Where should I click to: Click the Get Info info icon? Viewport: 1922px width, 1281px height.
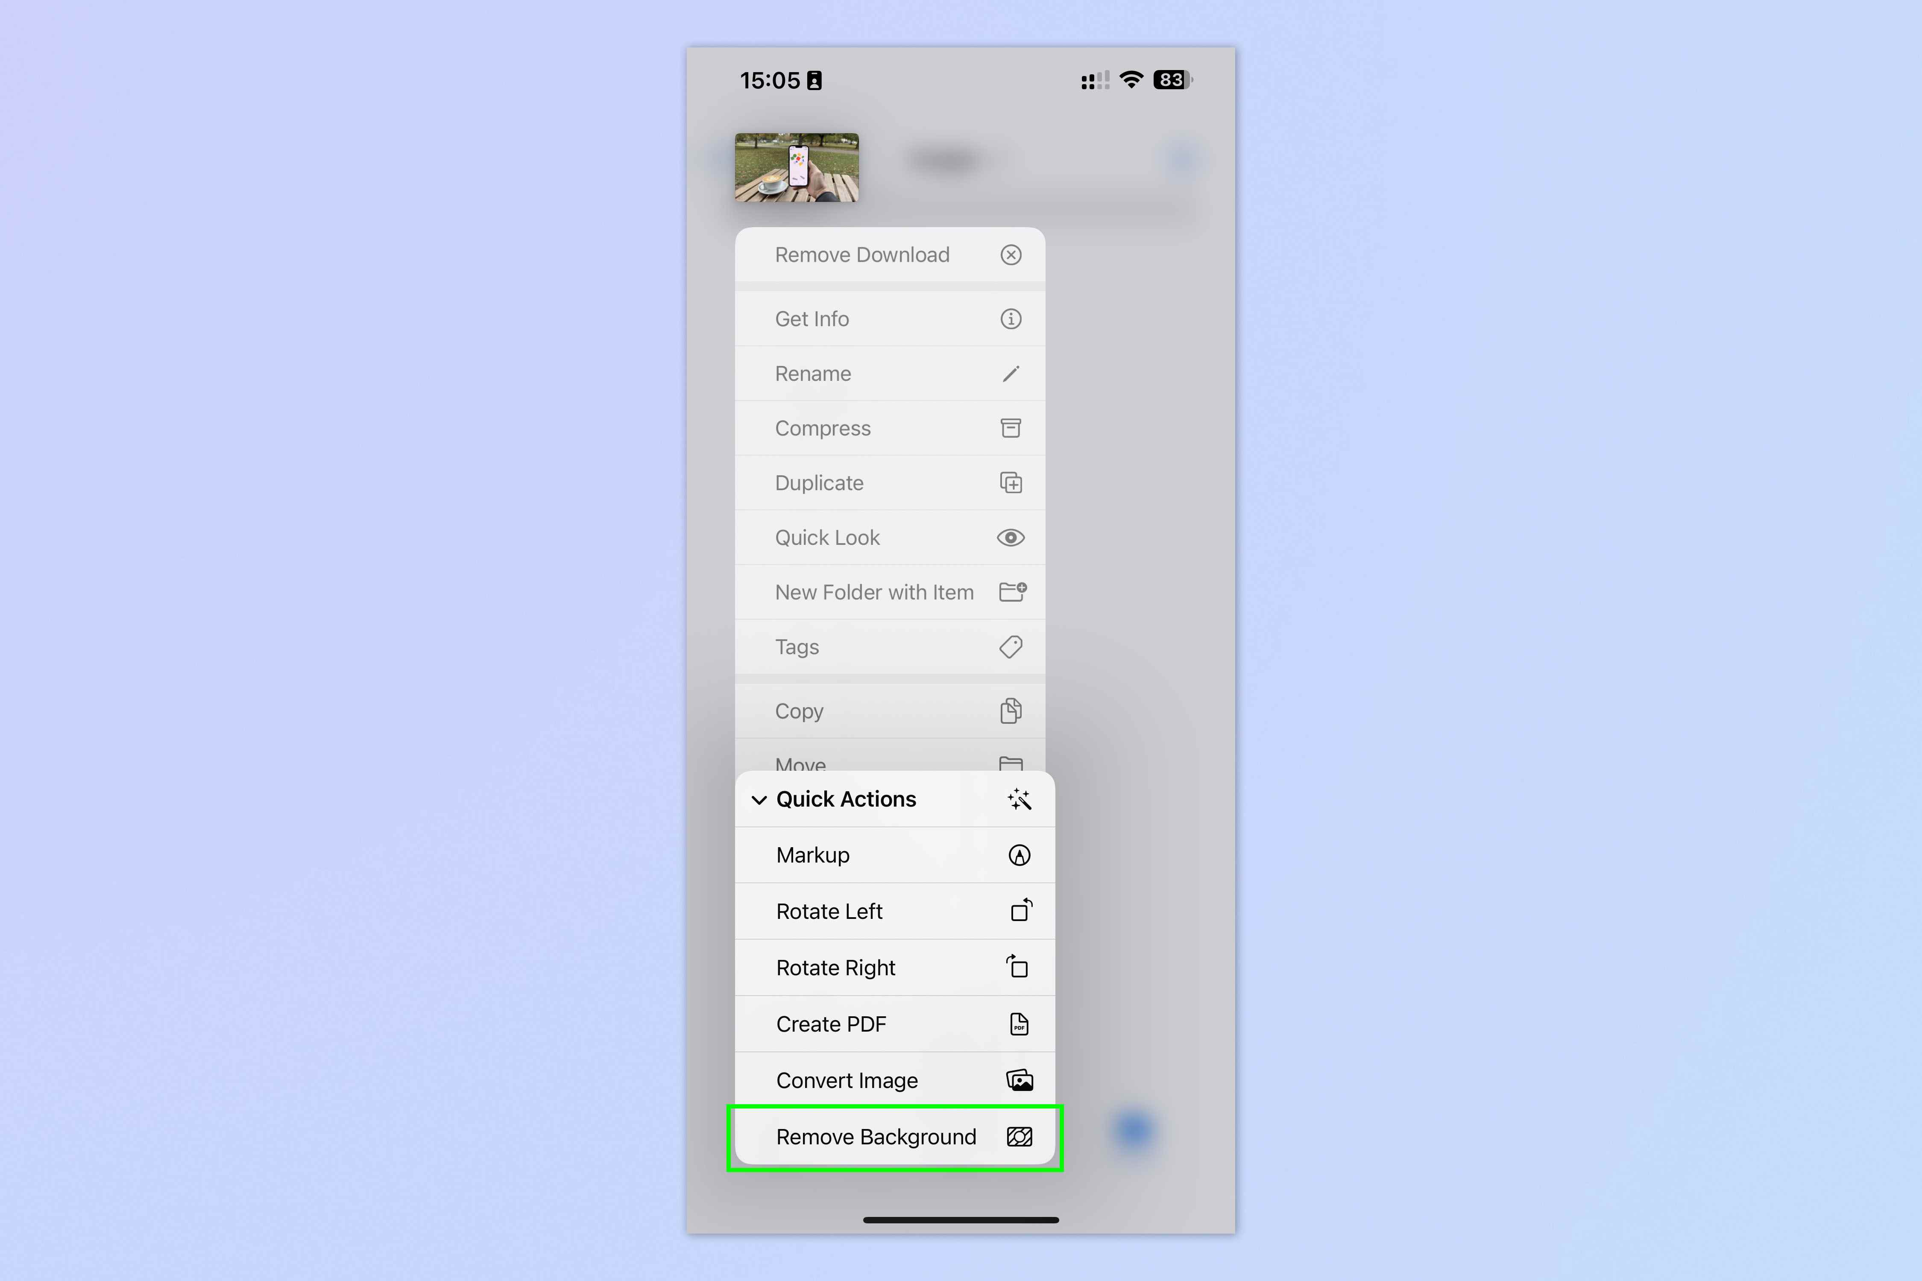(1011, 317)
